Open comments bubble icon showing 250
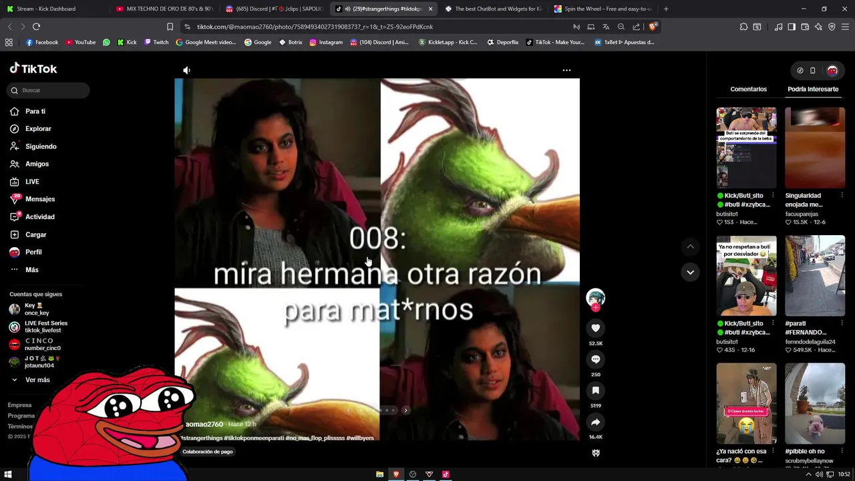 point(595,359)
